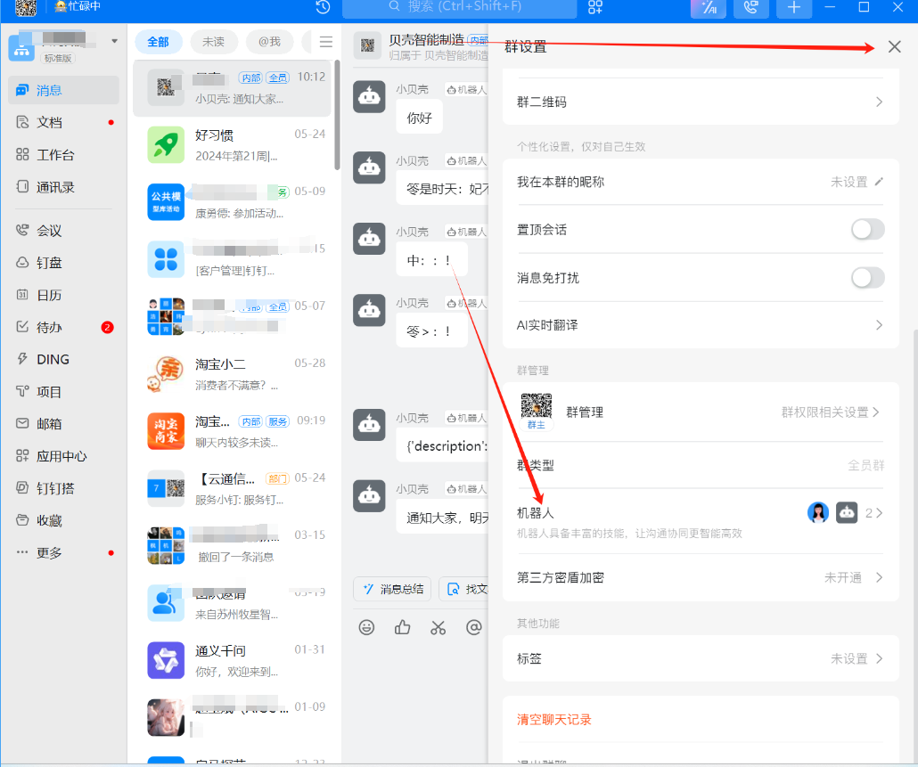
Task: Click the scissors screenshot icon
Action: (438, 628)
